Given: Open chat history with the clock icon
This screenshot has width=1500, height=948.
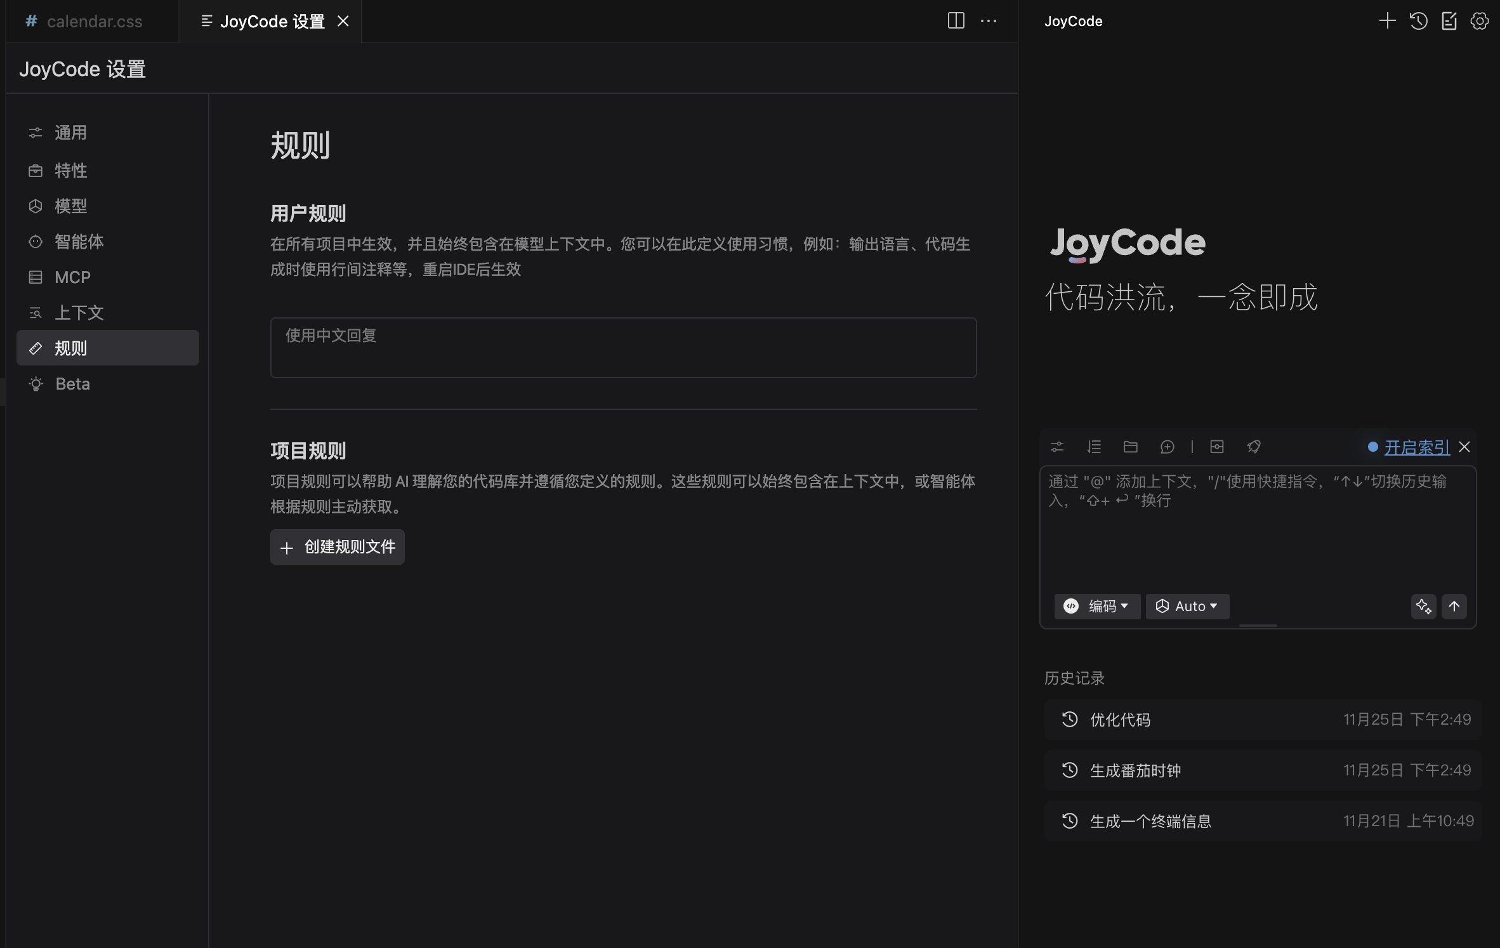Looking at the screenshot, I should 1419,21.
